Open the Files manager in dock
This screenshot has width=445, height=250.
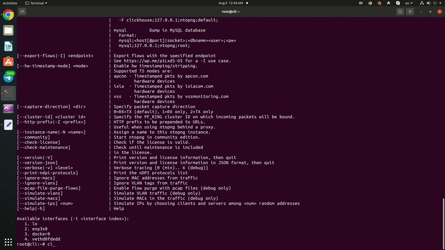coord(8,30)
